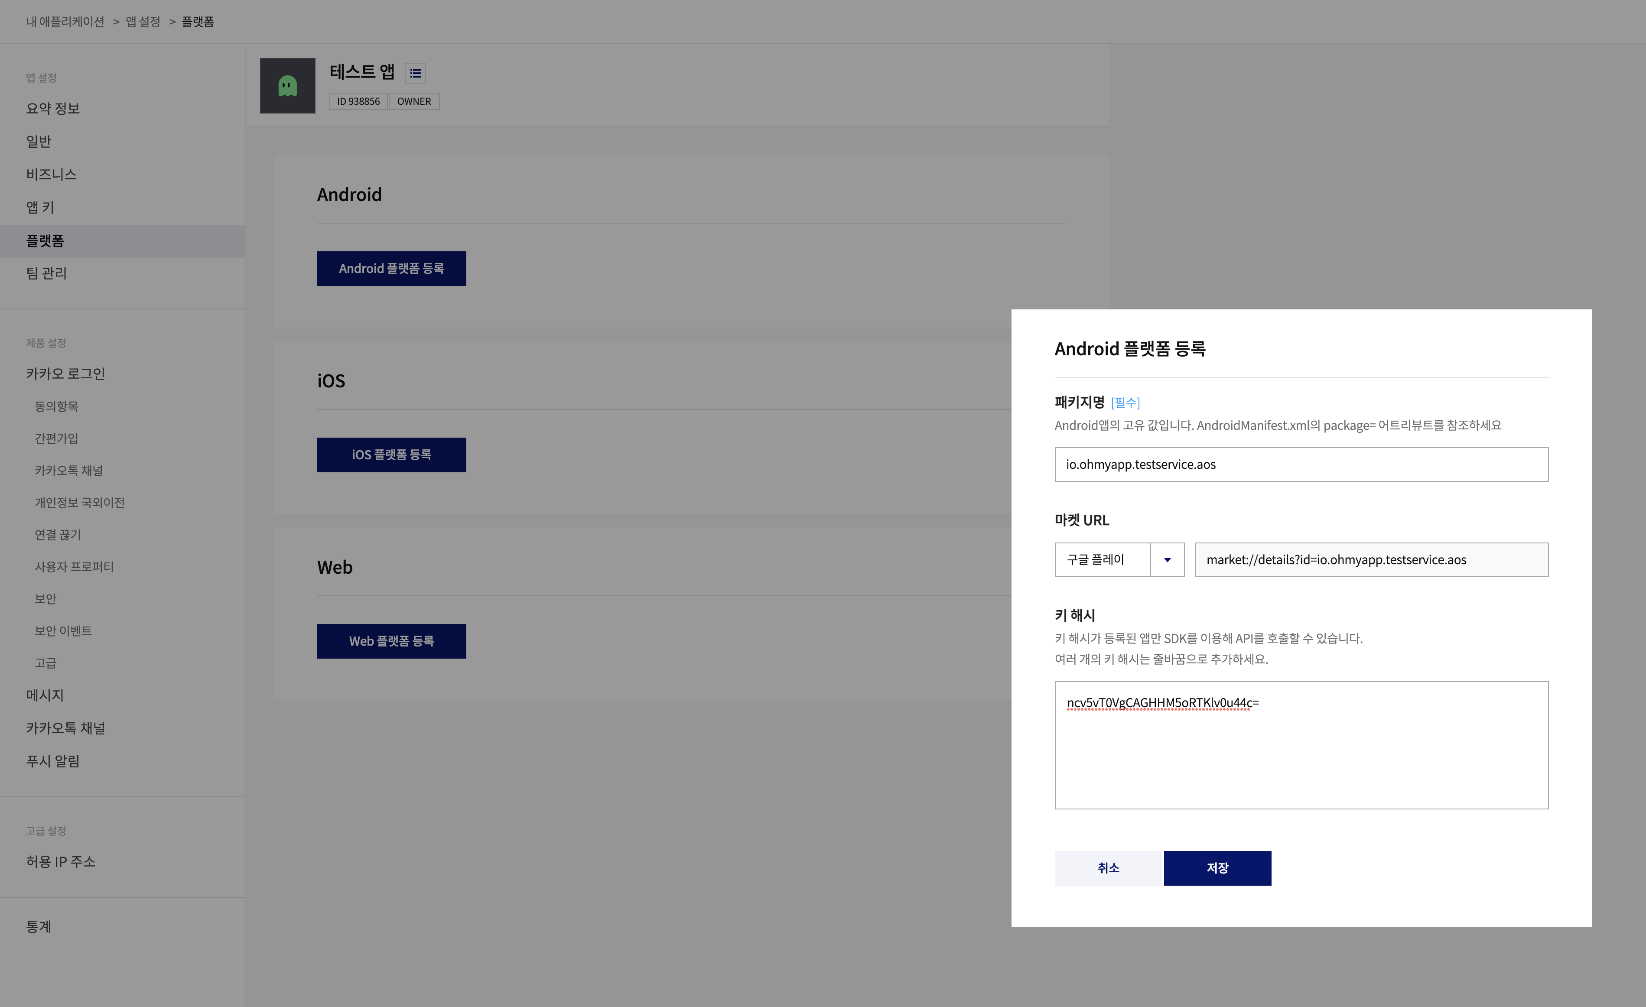Image resolution: width=1646 pixels, height=1007 pixels.
Task: Open the 구글 플레이 market dropdown arrow
Action: (x=1167, y=559)
